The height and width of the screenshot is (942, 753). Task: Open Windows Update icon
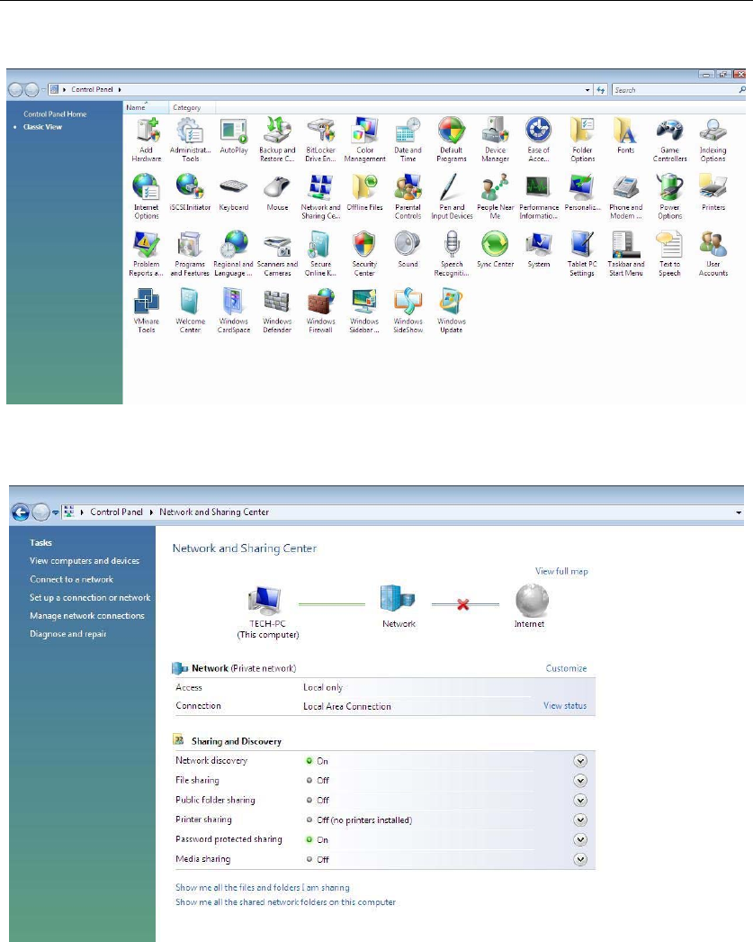pos(452,311)
